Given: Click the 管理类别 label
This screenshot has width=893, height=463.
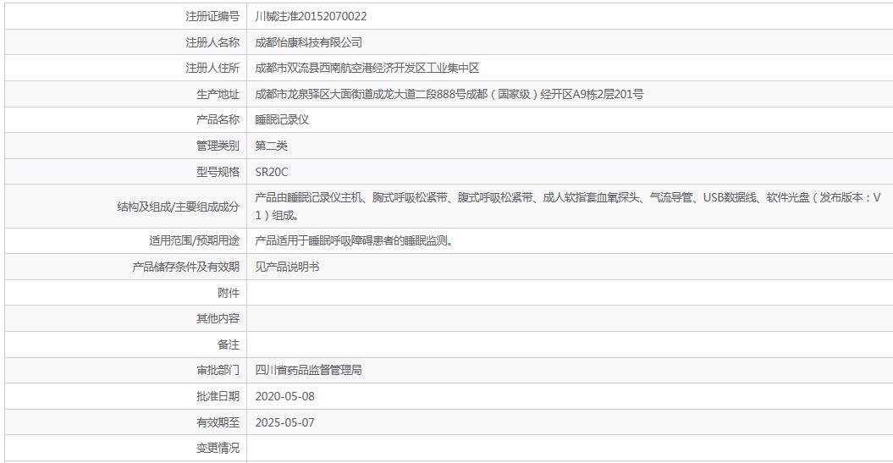Looking at the screenshot, I should 218,146.
